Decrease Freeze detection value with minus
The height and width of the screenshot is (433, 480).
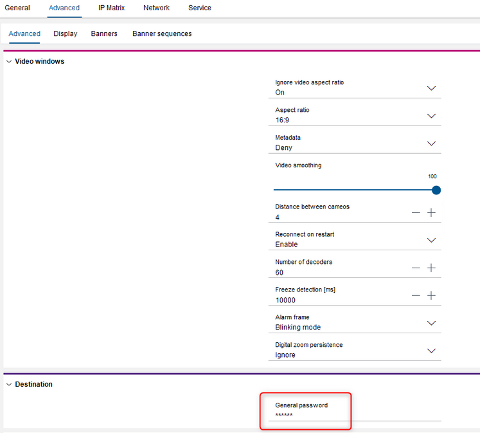[416, 295]
